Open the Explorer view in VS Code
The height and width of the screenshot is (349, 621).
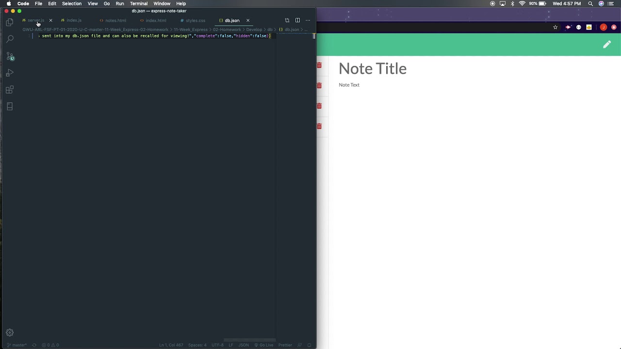point(10,22)
